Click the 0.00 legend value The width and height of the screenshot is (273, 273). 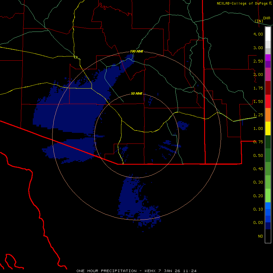pyautogui.click(x=258, y=223)
